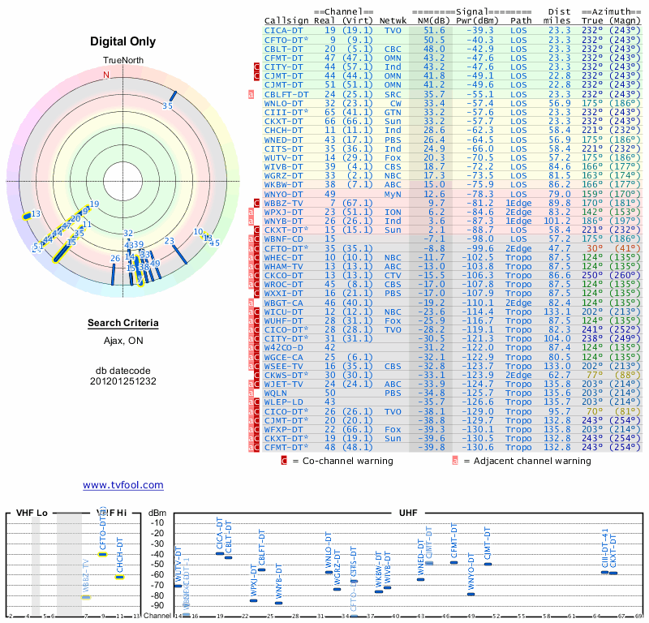Screen dimensions: 649x623
Task: Click the WKBW-DT callsign in table
Action: 283,185
